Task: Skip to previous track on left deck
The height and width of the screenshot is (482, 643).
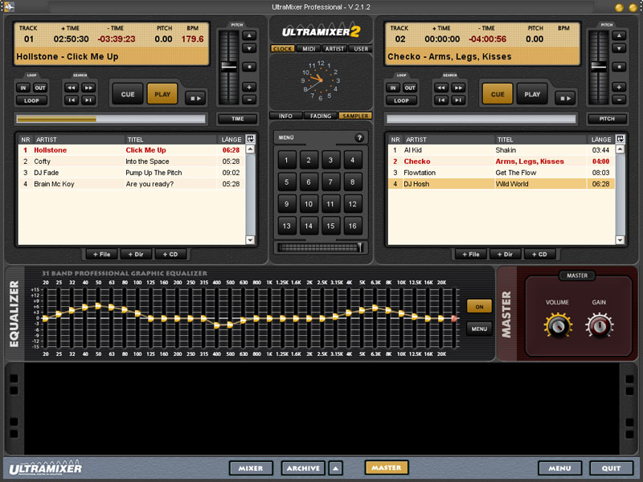Action: (72, 100)
